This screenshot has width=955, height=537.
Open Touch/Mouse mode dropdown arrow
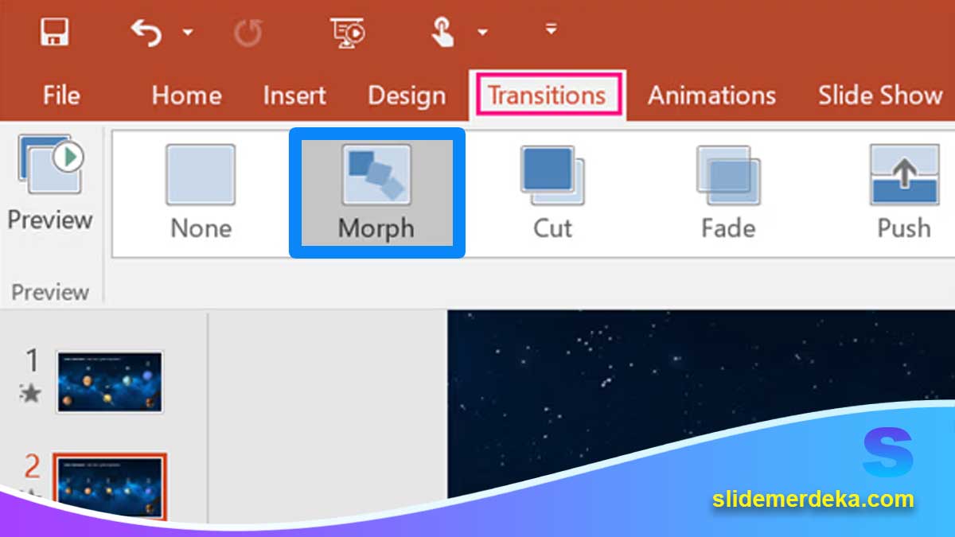482,33
